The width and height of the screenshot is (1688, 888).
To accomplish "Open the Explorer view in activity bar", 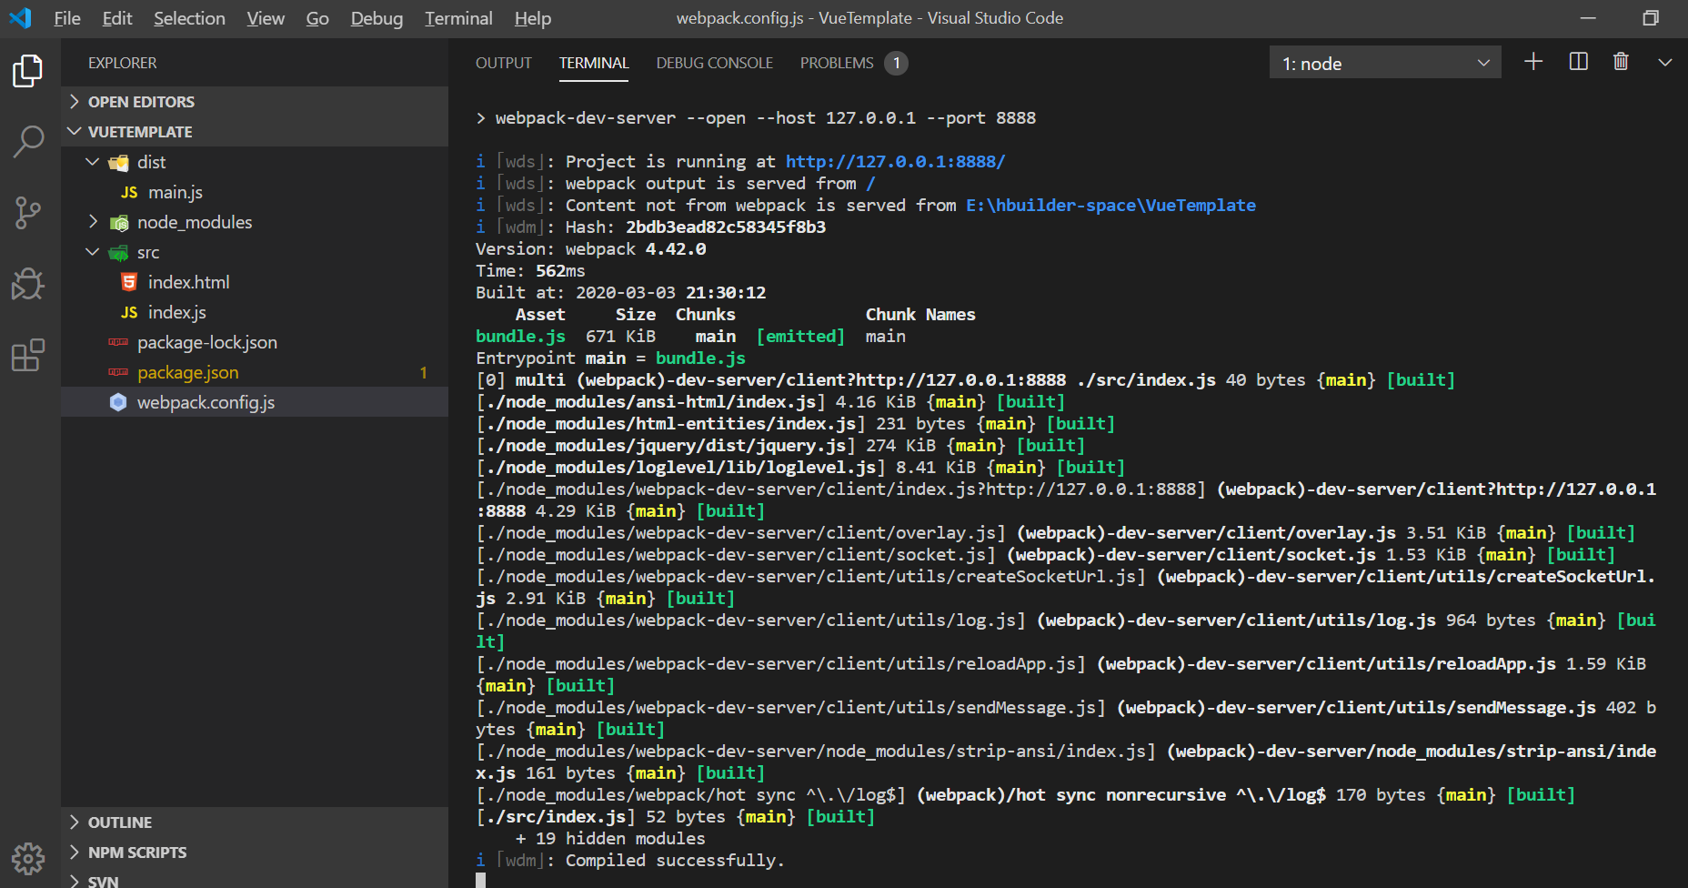I will coord(27,71).
